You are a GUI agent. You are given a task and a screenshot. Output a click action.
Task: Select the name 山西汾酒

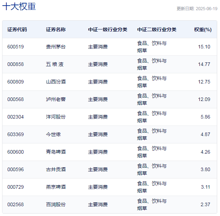(x=56, y=82)
